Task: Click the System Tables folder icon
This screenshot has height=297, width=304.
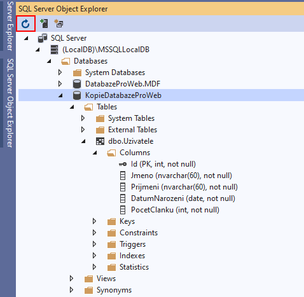Action: [100, 118]
